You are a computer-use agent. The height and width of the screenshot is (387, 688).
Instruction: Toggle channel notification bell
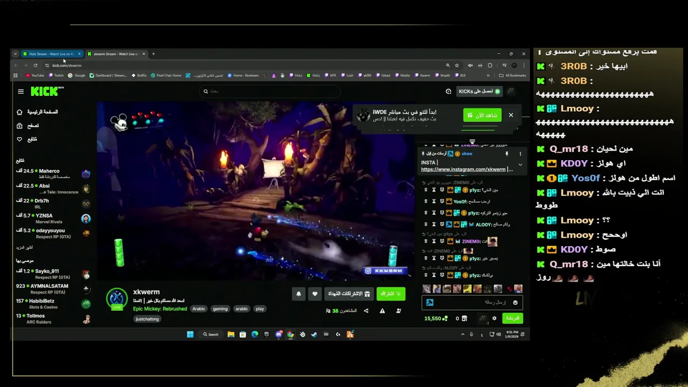299,293
